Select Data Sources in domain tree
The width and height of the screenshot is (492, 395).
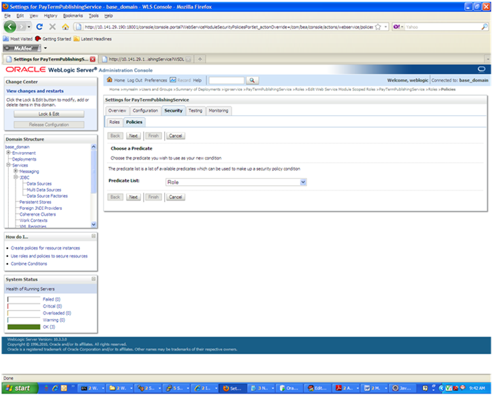[x=39, y=184]
